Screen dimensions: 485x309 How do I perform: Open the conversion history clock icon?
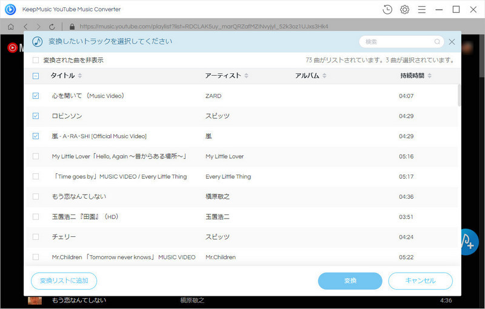click(387, 10)
